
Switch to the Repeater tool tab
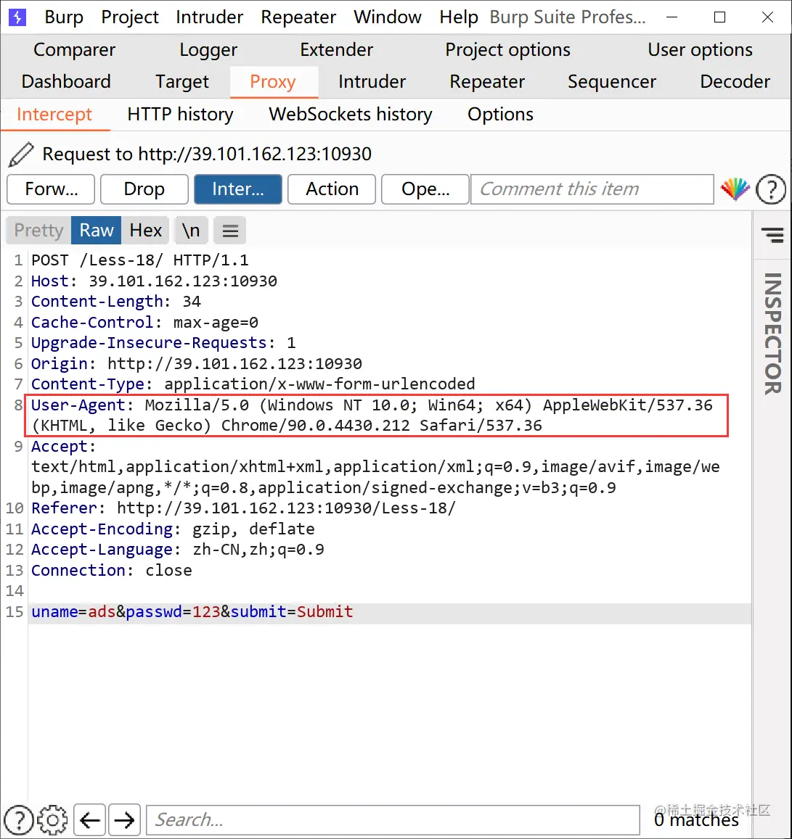(x=487, y=82)
